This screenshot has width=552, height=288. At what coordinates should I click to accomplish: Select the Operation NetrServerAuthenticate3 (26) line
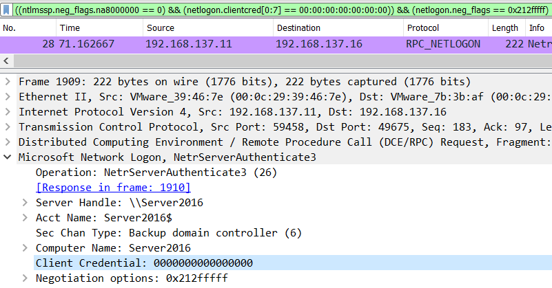click(x=156, y=173)
